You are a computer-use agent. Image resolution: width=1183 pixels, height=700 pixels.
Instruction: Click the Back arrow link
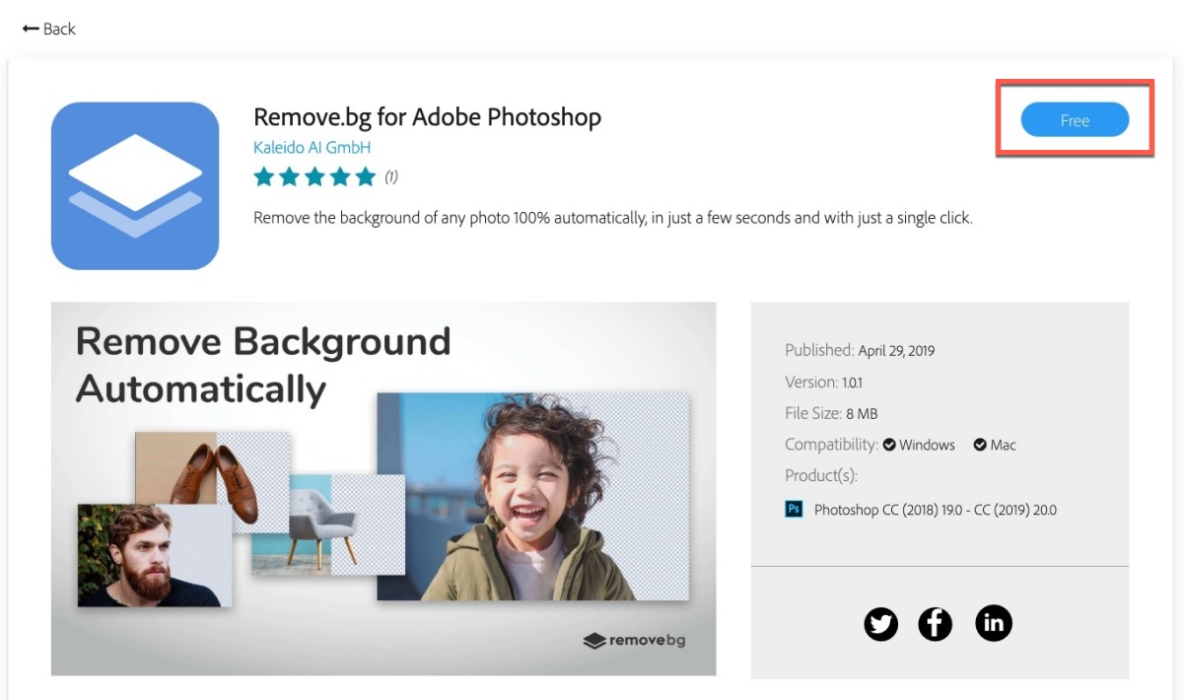48,29
